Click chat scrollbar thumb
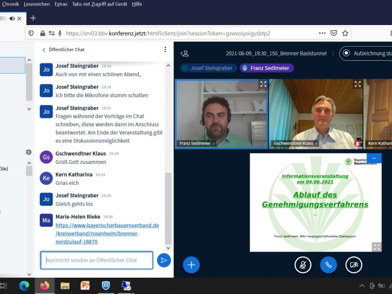Screen dimensions: 392x294 (168, 208)
